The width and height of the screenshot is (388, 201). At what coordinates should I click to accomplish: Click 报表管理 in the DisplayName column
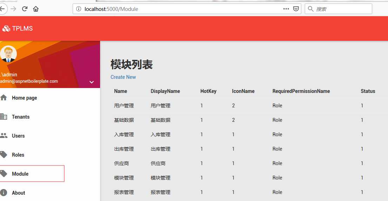pyautogui.click(x=160, y=192)
